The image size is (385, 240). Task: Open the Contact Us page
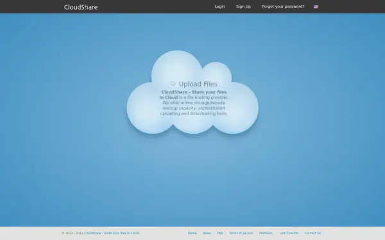coord(312,233)
